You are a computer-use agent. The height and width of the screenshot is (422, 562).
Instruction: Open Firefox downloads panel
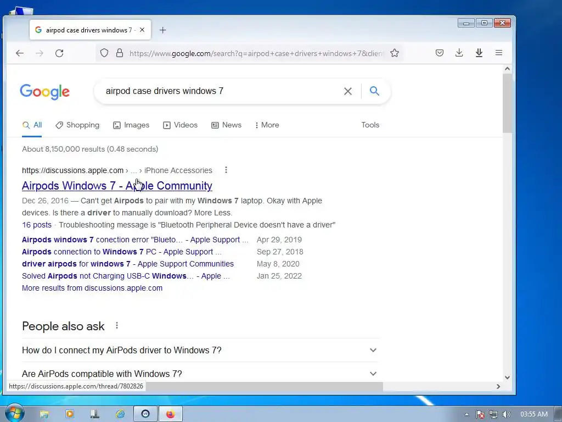click(x=459, y=53)
